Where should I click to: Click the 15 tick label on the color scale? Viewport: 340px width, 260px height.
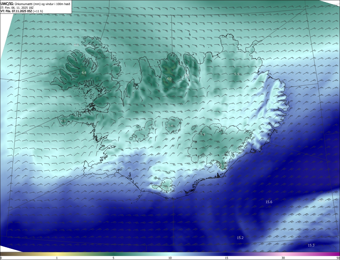227,258
